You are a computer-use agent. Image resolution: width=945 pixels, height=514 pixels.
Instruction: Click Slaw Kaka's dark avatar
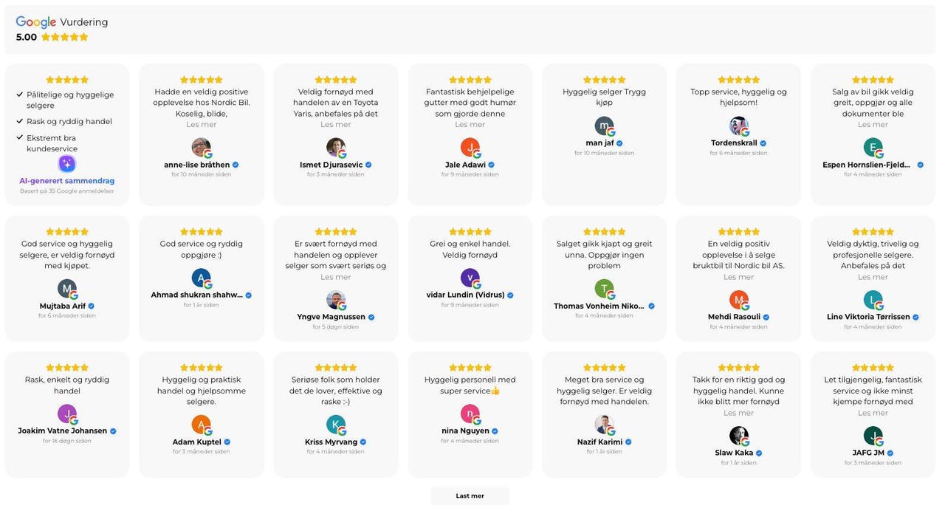738,436
